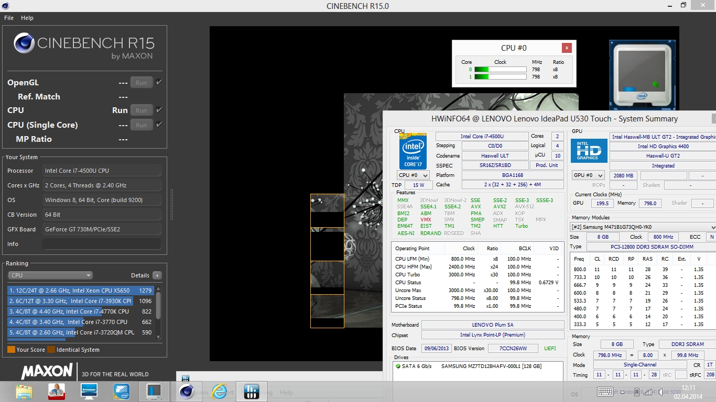Click the Core 1 clock bar
This screenshot has width=716, height=402.
[501, 77]
